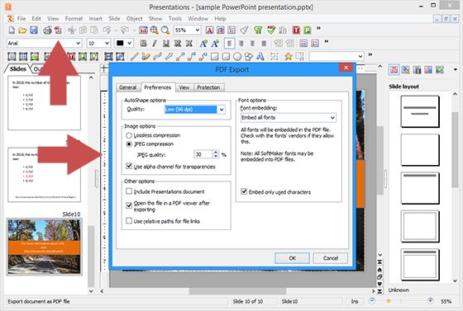Open the font color dropdown

pos(129,43)
